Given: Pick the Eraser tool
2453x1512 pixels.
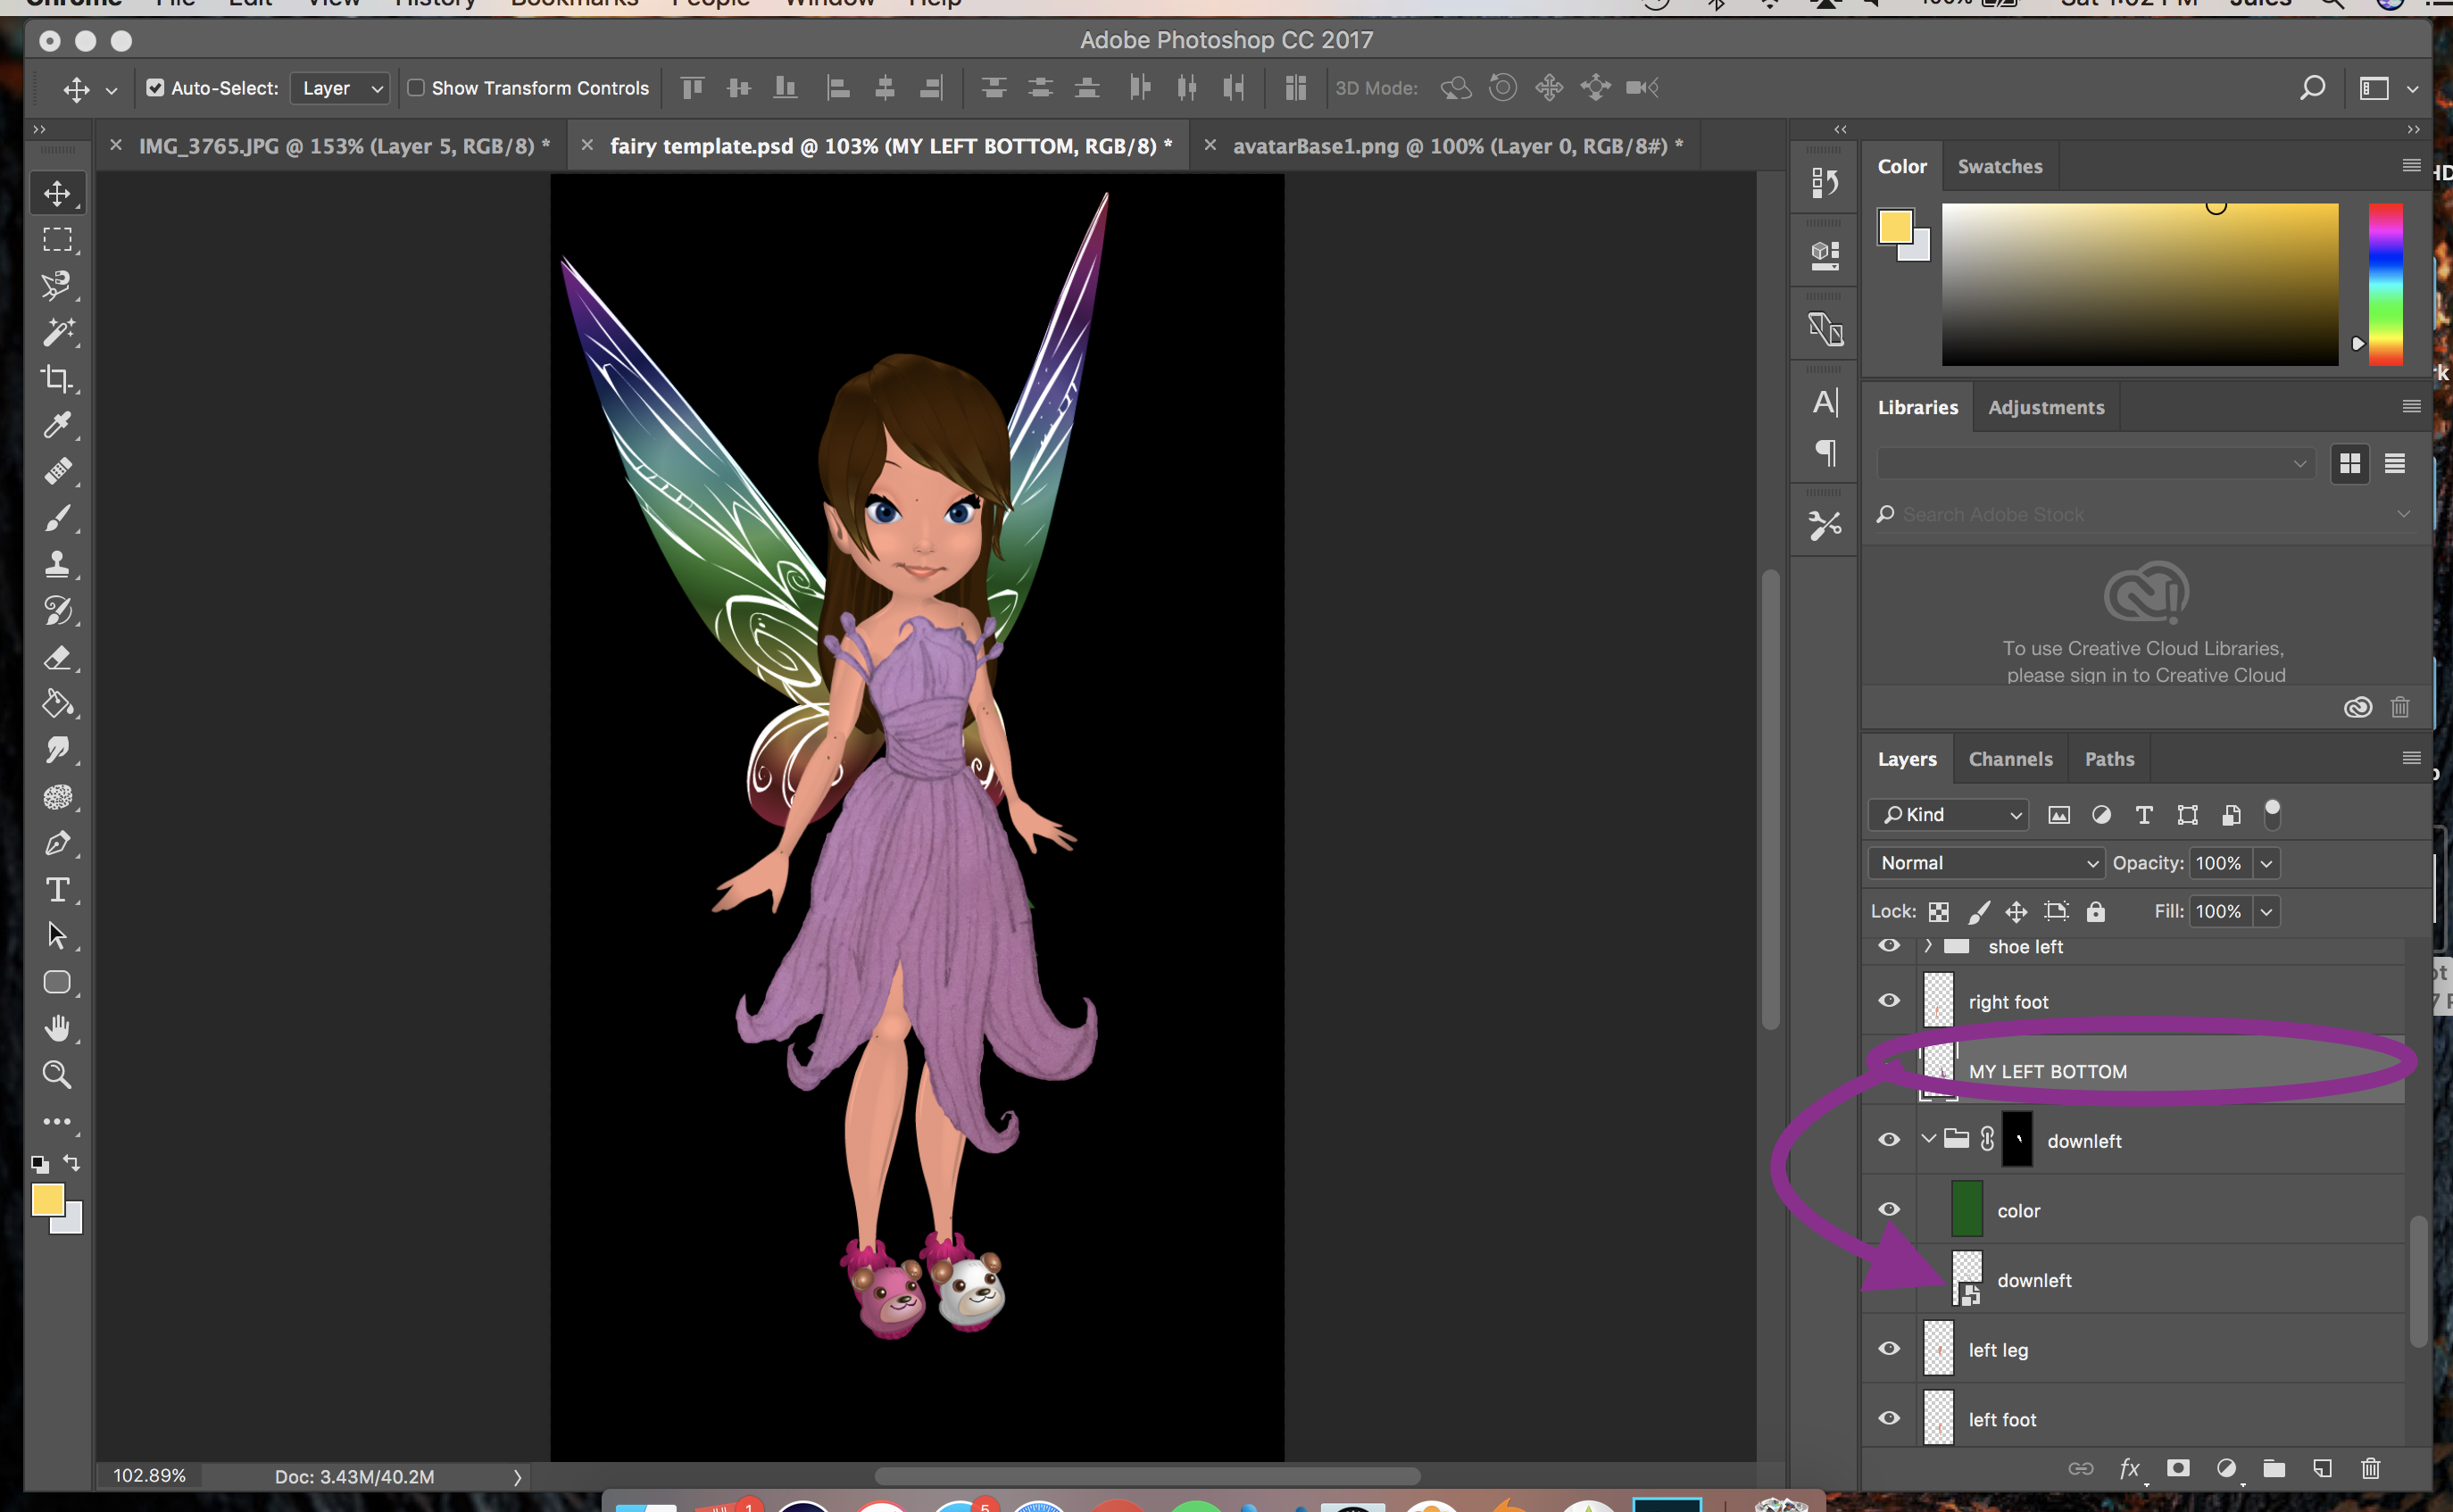Looking at the screenshot, I should (57, 658).
